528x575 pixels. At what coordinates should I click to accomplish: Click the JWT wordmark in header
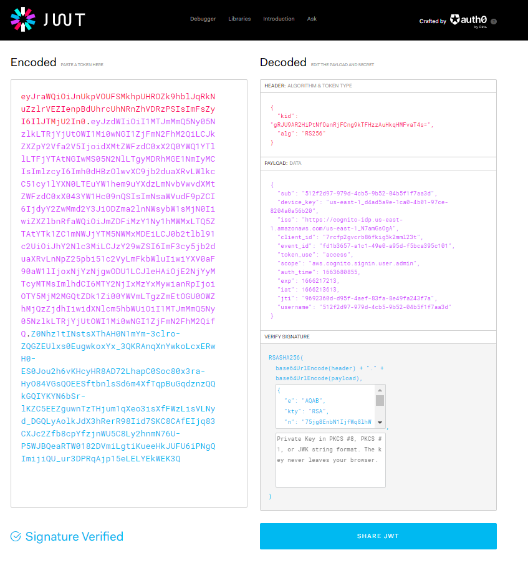(x=64, y=19)
